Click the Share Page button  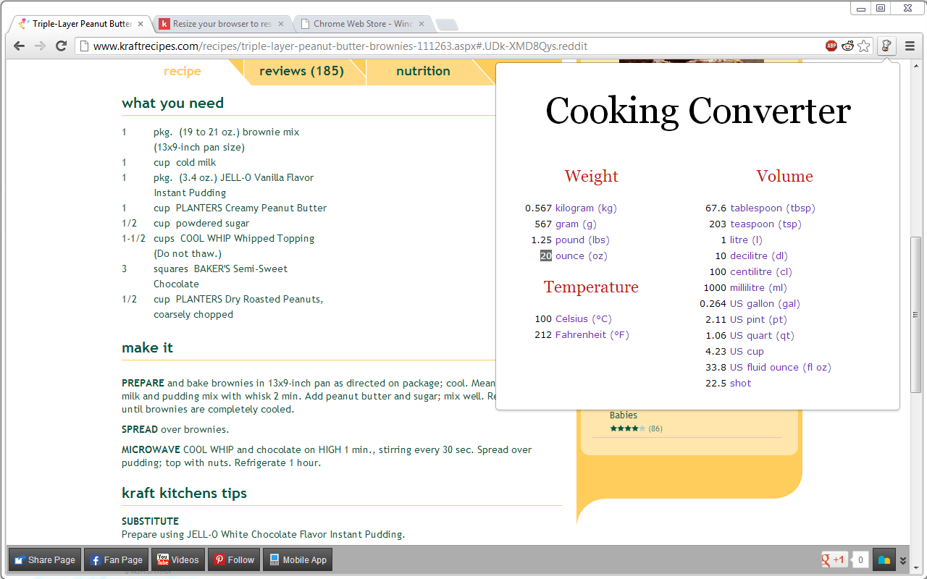[x=45, y=559]
